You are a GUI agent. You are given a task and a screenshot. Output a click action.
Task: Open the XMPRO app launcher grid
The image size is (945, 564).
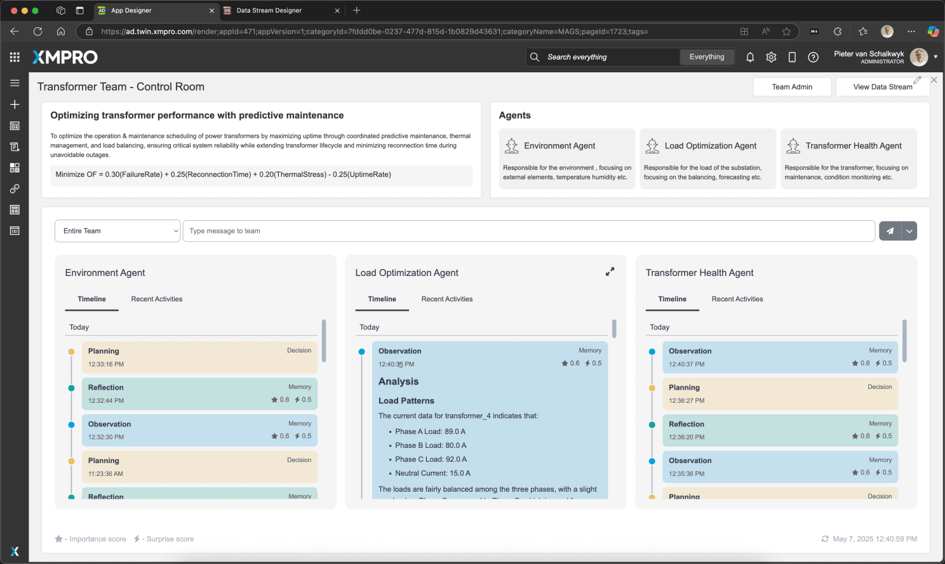coord(15,57)
